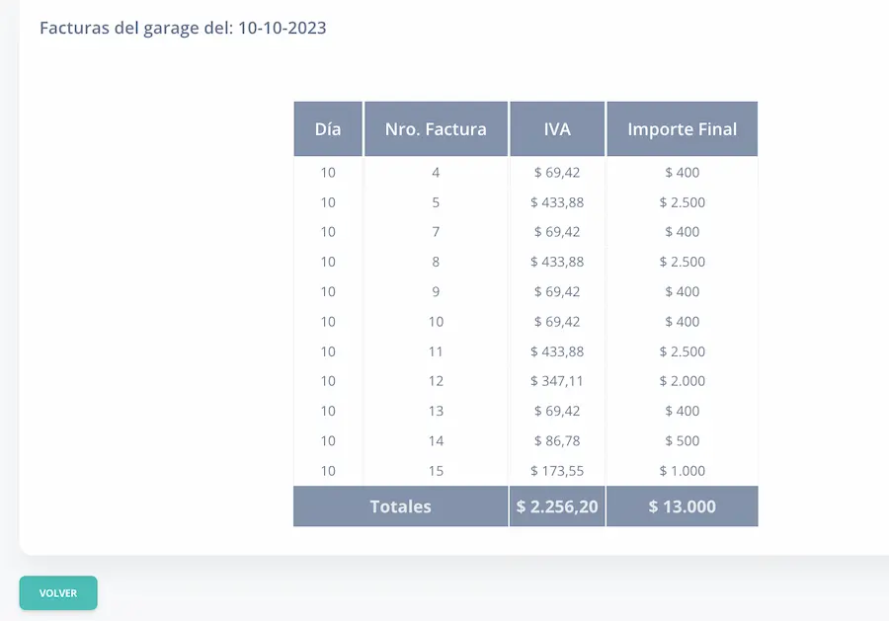889x621 pixels.
Task: Click the final amount $ 2.000
Action: [682, 381]
